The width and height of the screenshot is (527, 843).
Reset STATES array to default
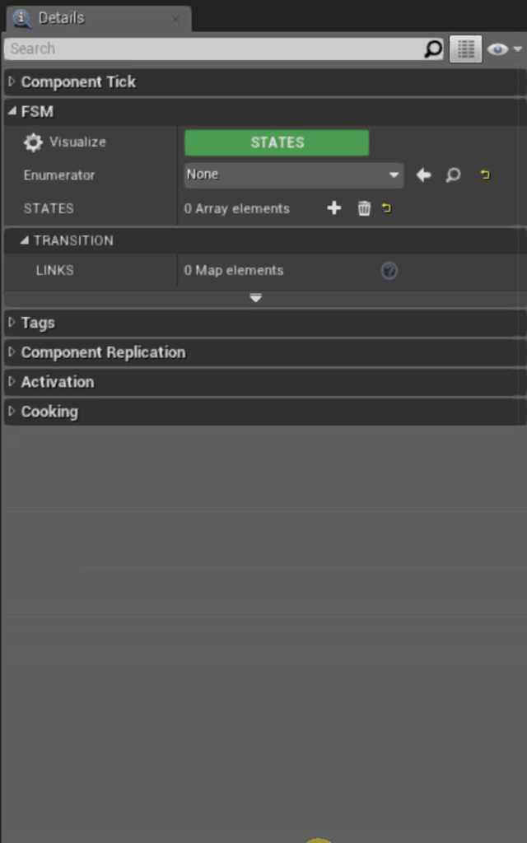point(386,208)
